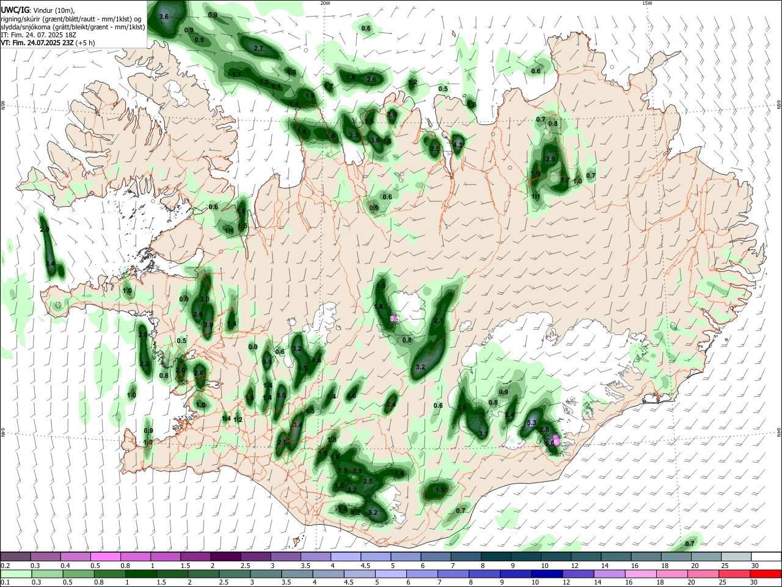Click the violet swatch labeled 12 in lower row
The height and width of the screenshot is (587, 782).
click(577, 574)
